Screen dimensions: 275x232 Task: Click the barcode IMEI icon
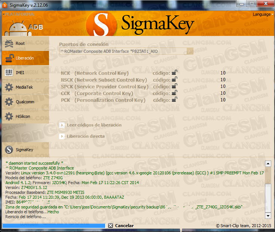(9, 73)
